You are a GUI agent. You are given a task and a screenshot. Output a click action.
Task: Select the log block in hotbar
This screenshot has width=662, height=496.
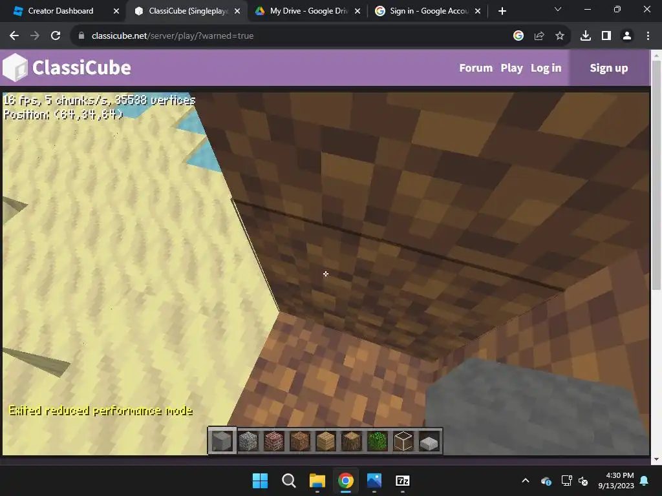click(351, 442)
